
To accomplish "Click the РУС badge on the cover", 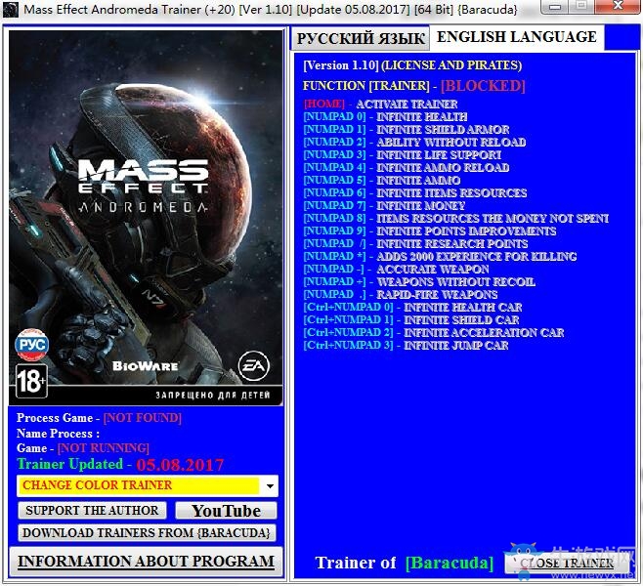I will coord(32,345).
